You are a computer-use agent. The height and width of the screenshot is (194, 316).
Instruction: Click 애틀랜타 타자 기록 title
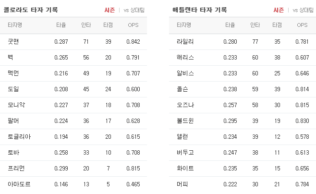click(x=200, y=10)
